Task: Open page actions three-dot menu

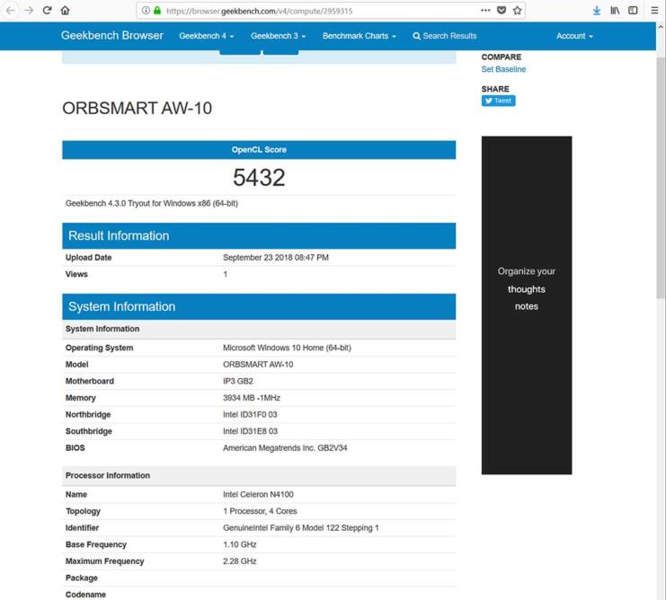Action: (x=485, y=11)
